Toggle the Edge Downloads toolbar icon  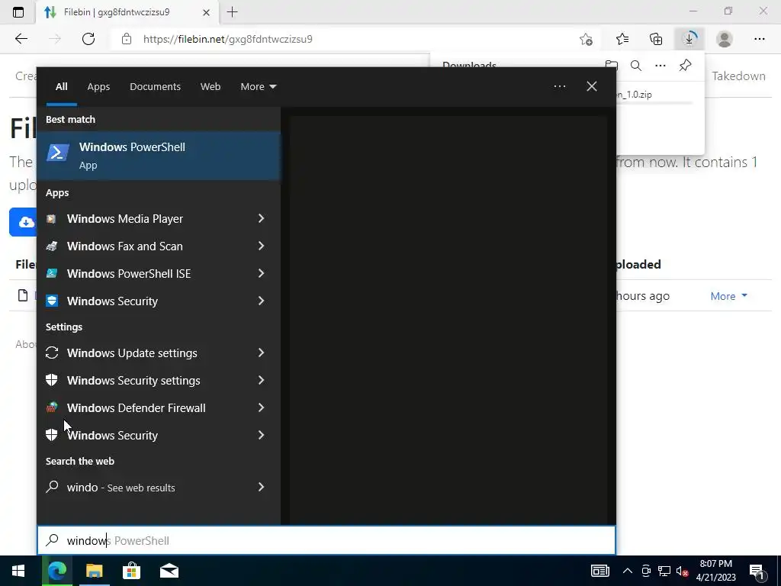tap(689, 39)
